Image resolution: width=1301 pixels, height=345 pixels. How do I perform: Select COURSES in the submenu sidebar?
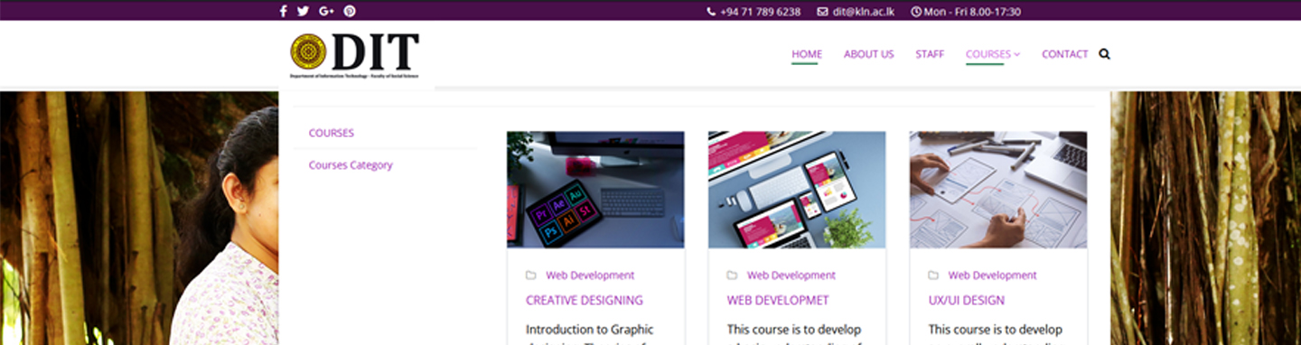point(332,133)
